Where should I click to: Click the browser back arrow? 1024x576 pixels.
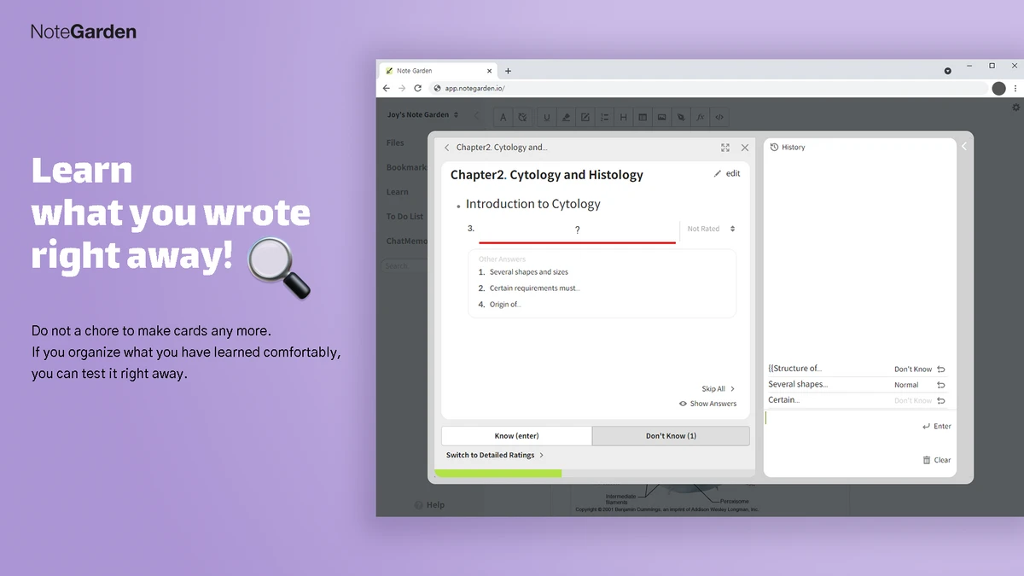(387, 88)
